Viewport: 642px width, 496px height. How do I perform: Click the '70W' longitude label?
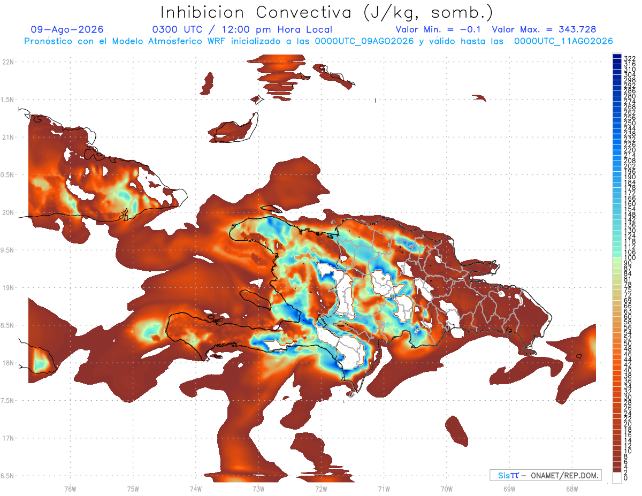coord(446,489)
